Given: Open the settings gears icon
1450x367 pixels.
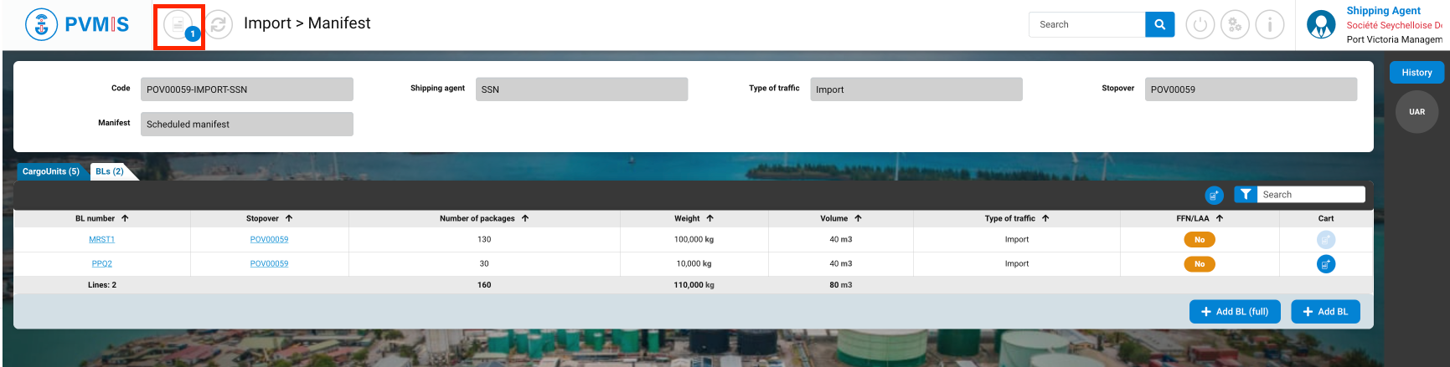Looking at the screenshot, I should point(1234,25).
